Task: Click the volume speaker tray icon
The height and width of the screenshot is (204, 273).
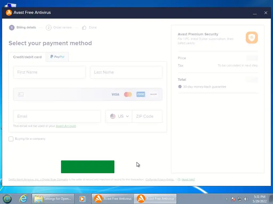Action: pos(246,199)
